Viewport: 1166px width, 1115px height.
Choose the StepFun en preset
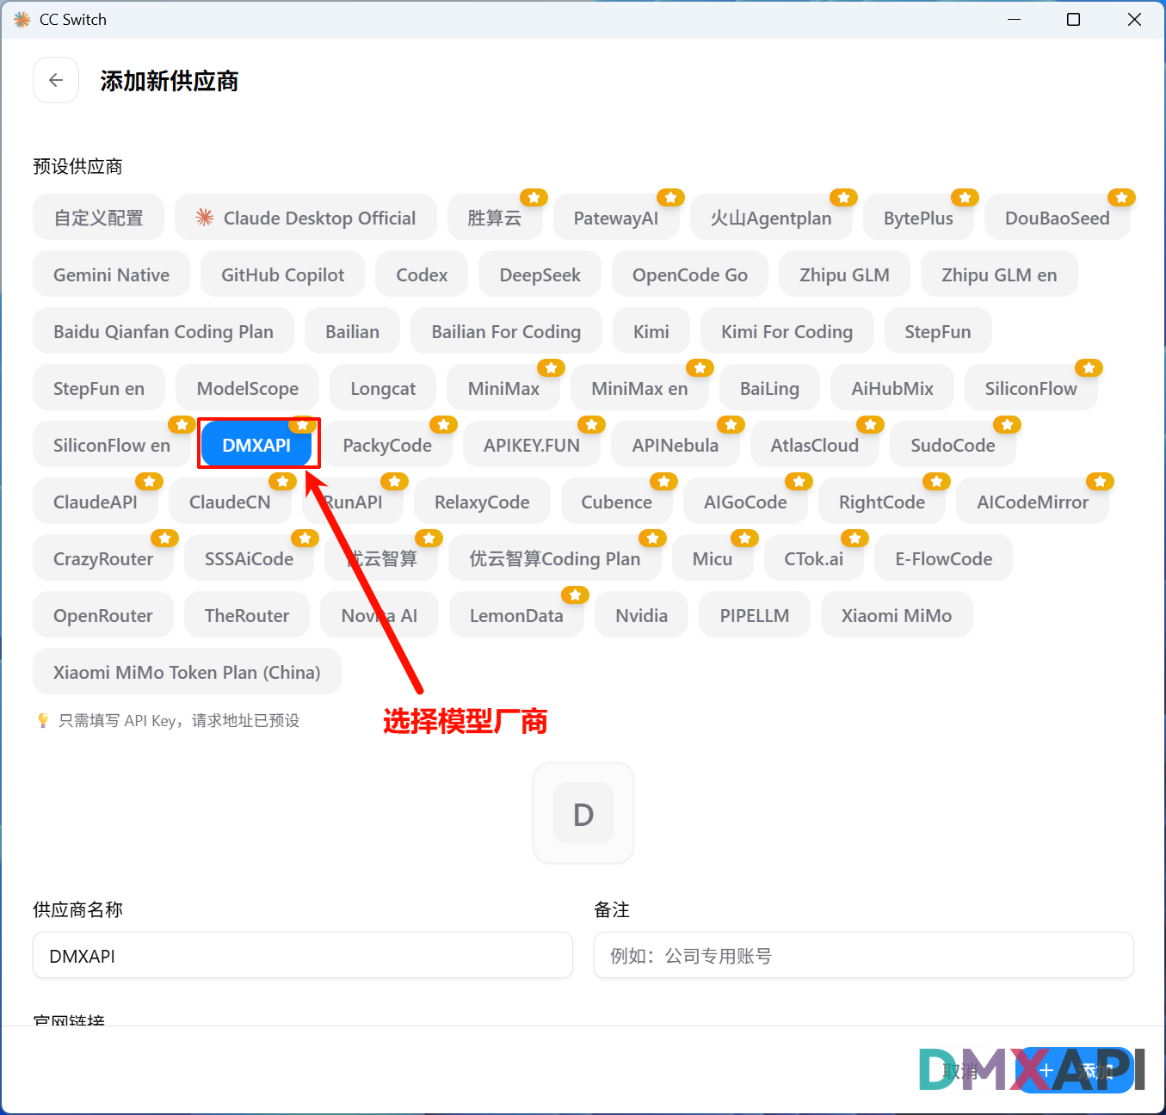coord(99,388)
